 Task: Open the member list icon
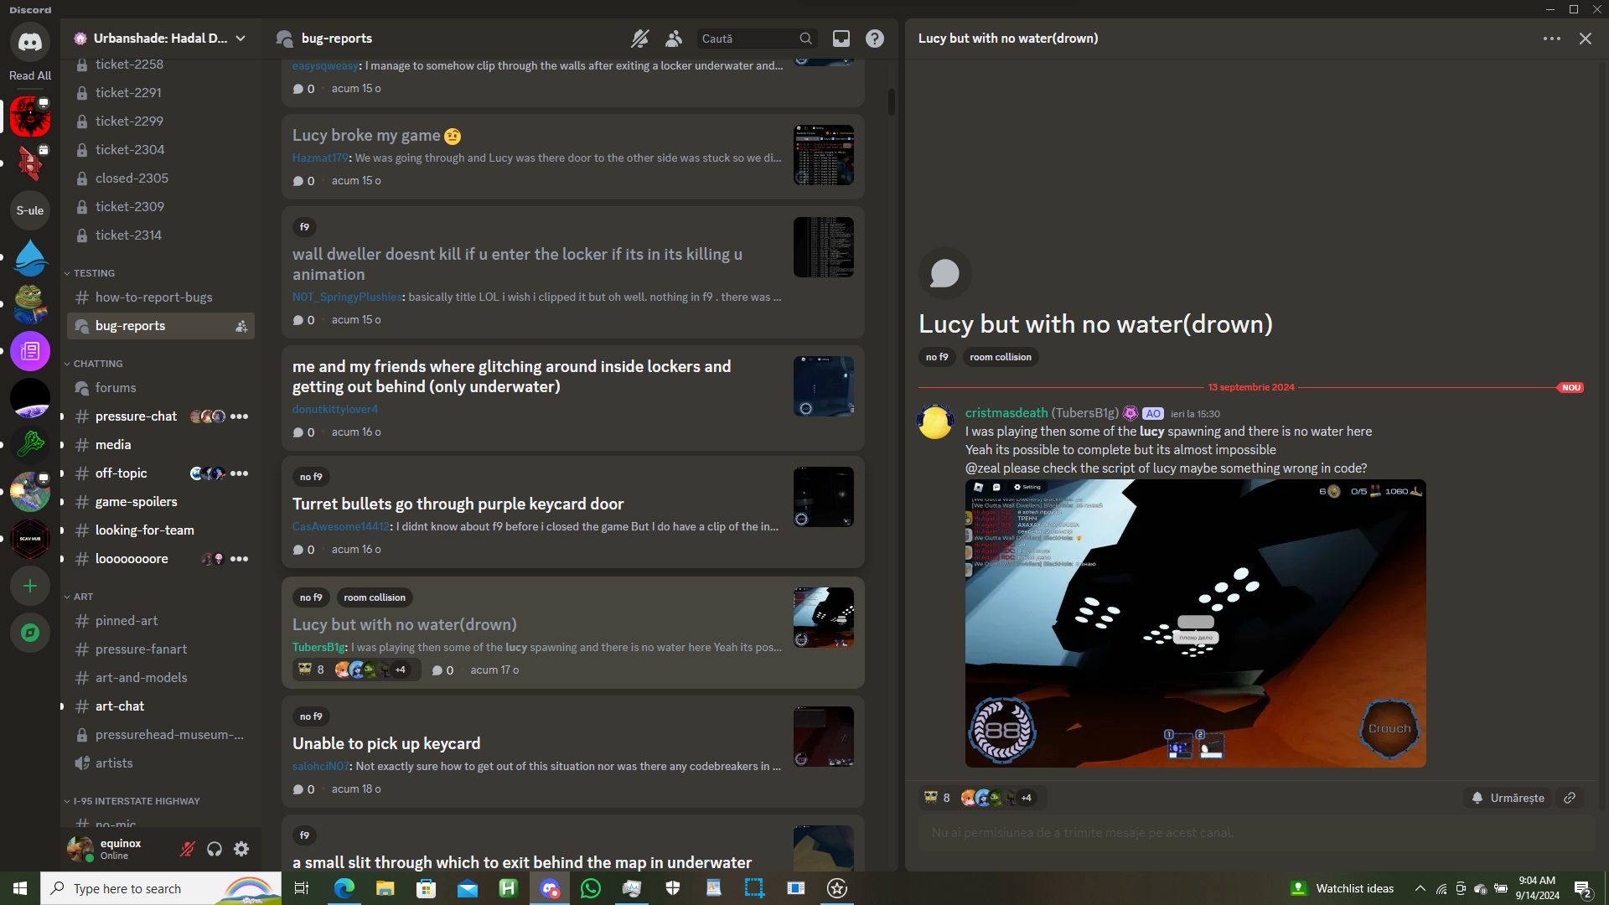coord(674,39)
